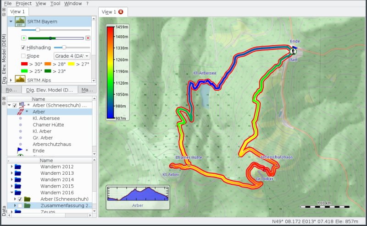Open the Grade 4 slope dropdown
This screenshot has height=226, width=367.
(72, 56)
